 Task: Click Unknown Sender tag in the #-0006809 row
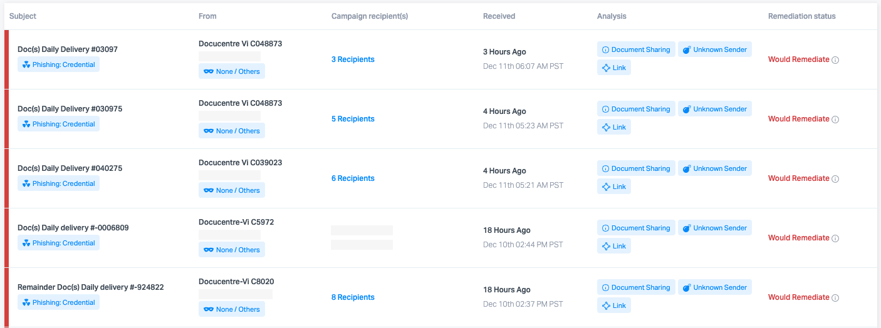715,228
